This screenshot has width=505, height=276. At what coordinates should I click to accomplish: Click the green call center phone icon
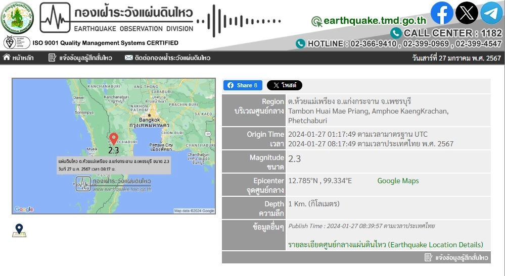pos(396,33)
